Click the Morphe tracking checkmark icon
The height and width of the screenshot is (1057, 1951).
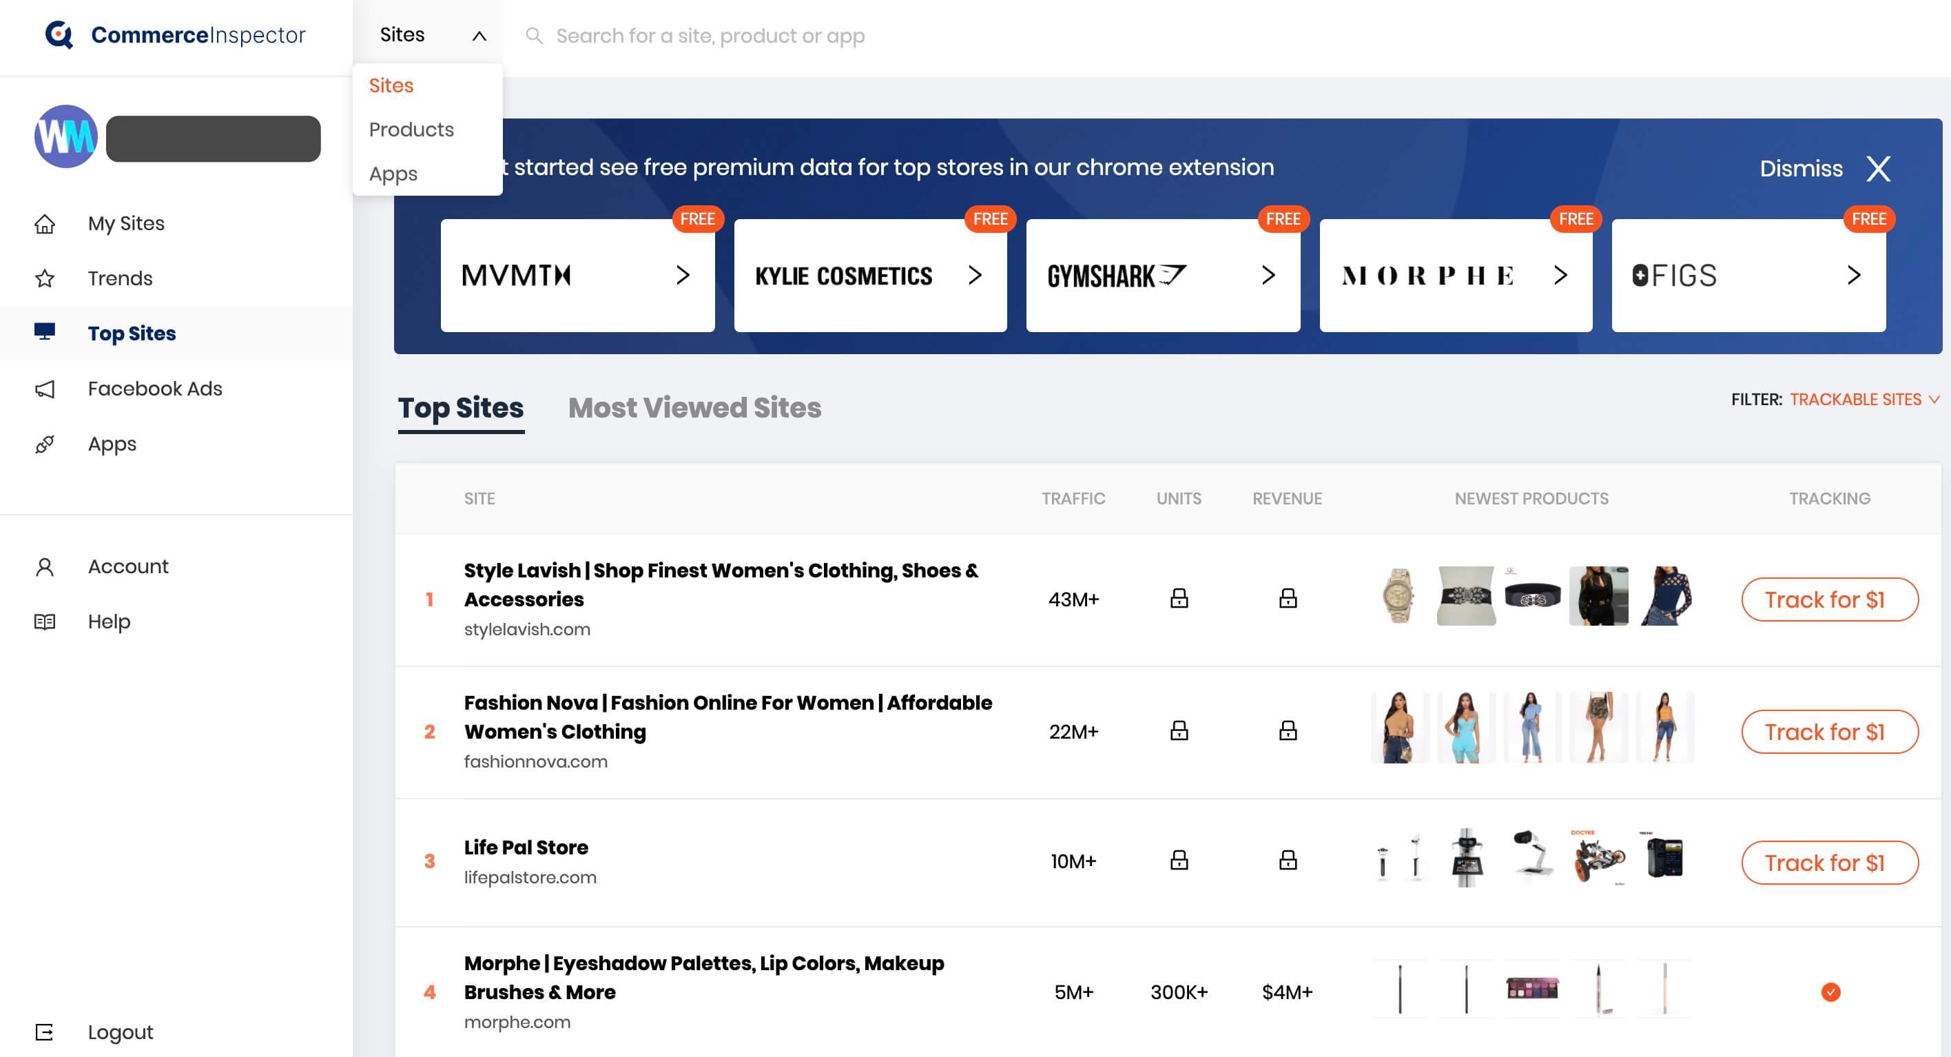(x=1830, y=992)
